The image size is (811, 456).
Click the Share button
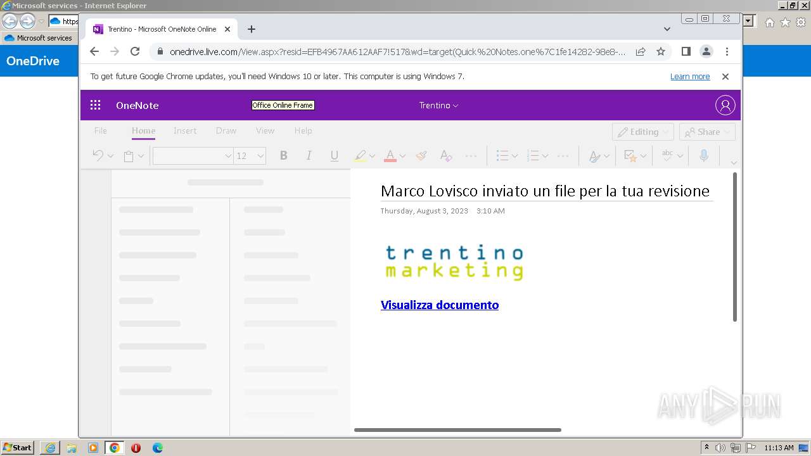tap(707, 132)
